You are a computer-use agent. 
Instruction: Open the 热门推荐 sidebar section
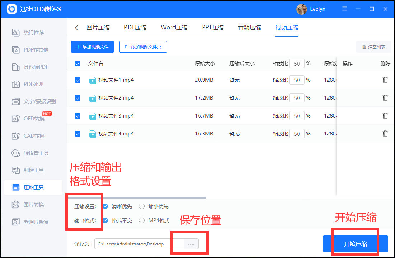tap(28, 33)
